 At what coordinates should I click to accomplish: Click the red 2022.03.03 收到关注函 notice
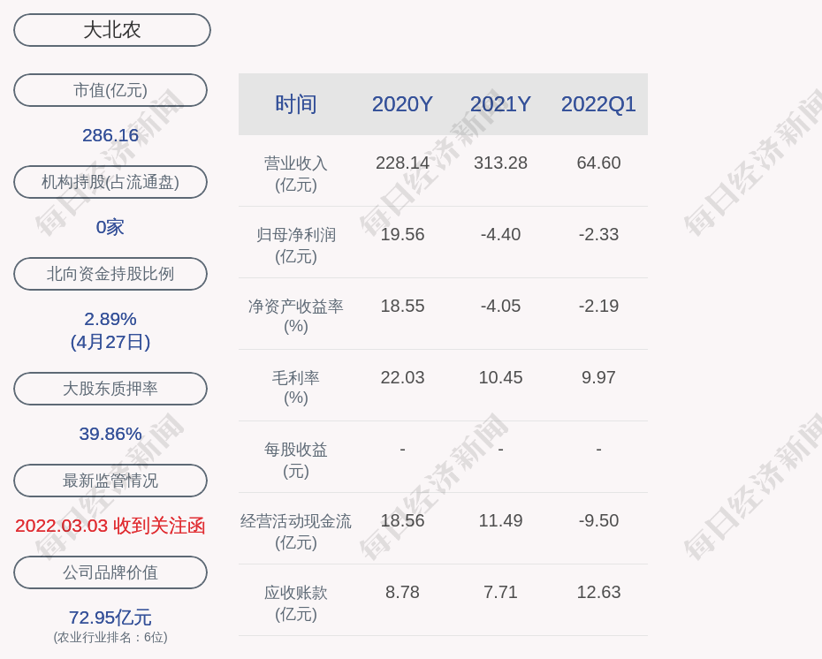point(110,526)
